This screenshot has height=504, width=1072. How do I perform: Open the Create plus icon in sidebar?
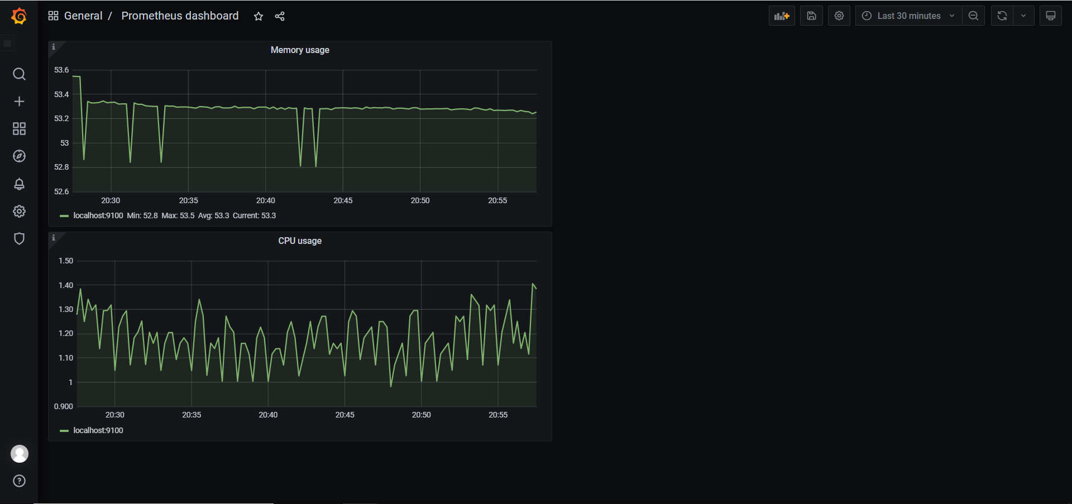click(19, 102)
